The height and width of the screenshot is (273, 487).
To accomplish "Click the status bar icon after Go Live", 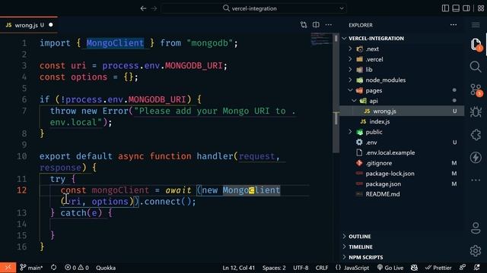I will click(414, 268).
